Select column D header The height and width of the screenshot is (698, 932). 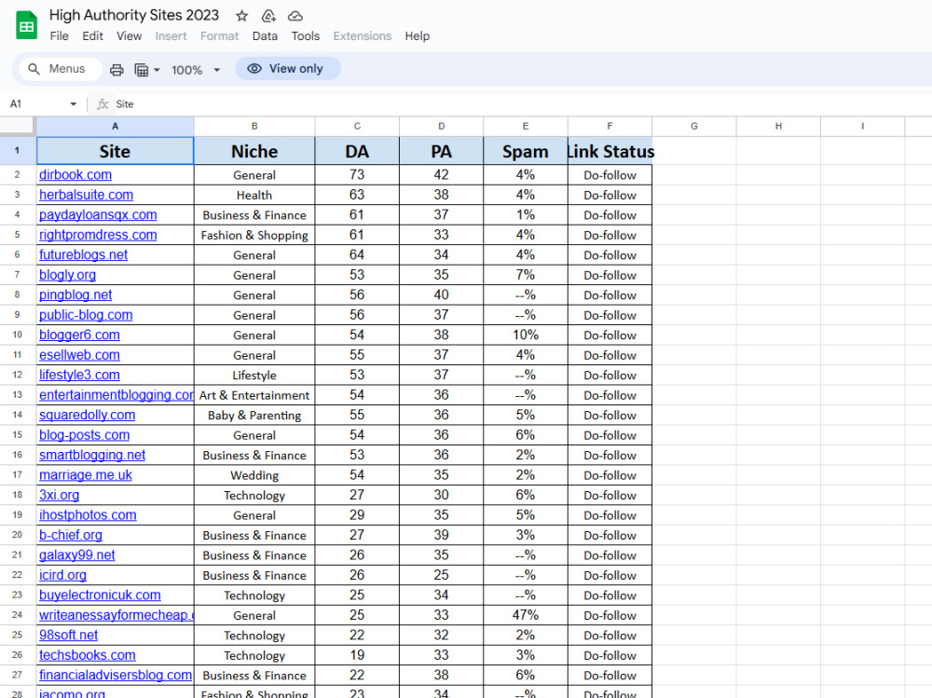click(441, 126)
